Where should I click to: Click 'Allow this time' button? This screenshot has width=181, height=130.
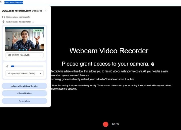tap(25, 94)
